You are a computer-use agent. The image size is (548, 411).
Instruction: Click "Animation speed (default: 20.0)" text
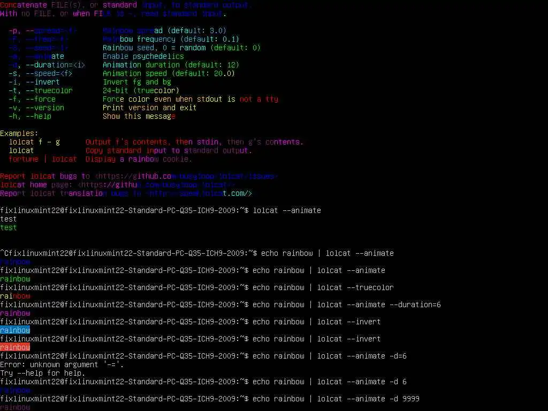(169, 73)
